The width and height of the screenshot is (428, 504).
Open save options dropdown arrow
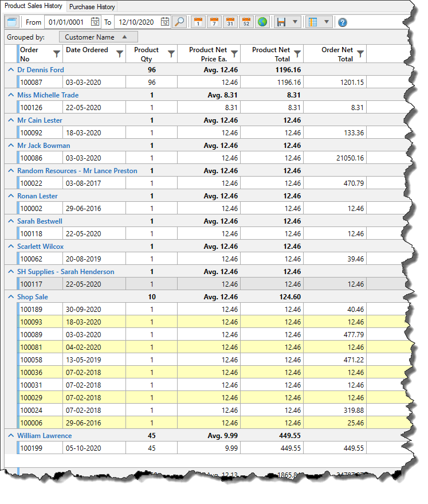coord(295,22)
